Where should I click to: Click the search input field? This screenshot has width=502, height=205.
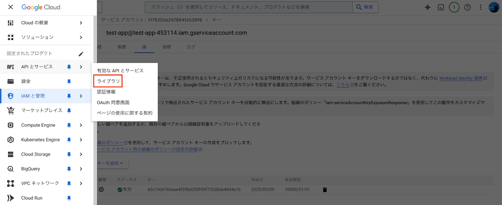tap(248, 7)
